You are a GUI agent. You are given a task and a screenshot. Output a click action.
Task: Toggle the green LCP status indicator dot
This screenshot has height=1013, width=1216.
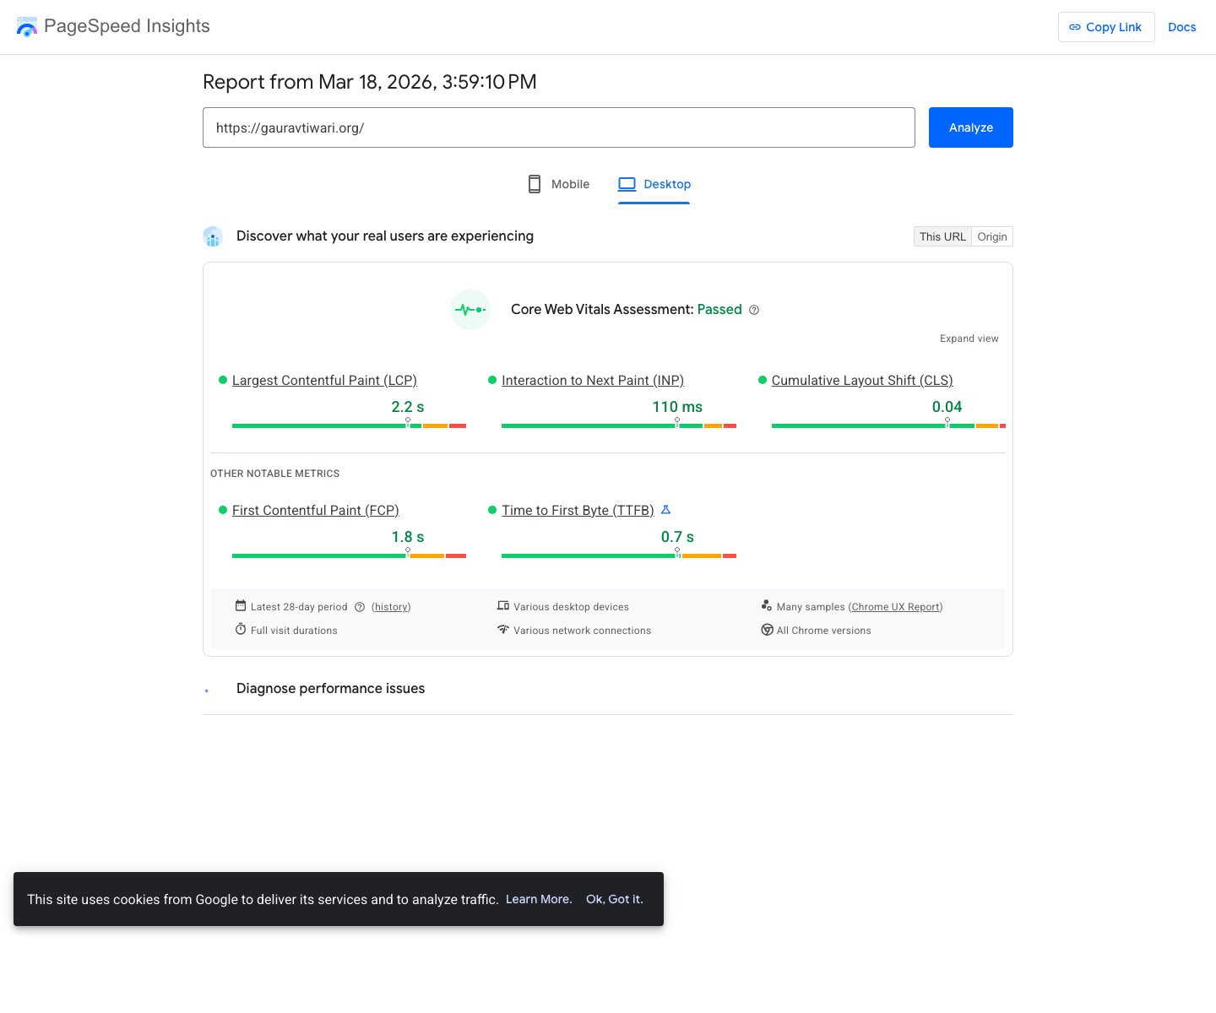[222, 380]
